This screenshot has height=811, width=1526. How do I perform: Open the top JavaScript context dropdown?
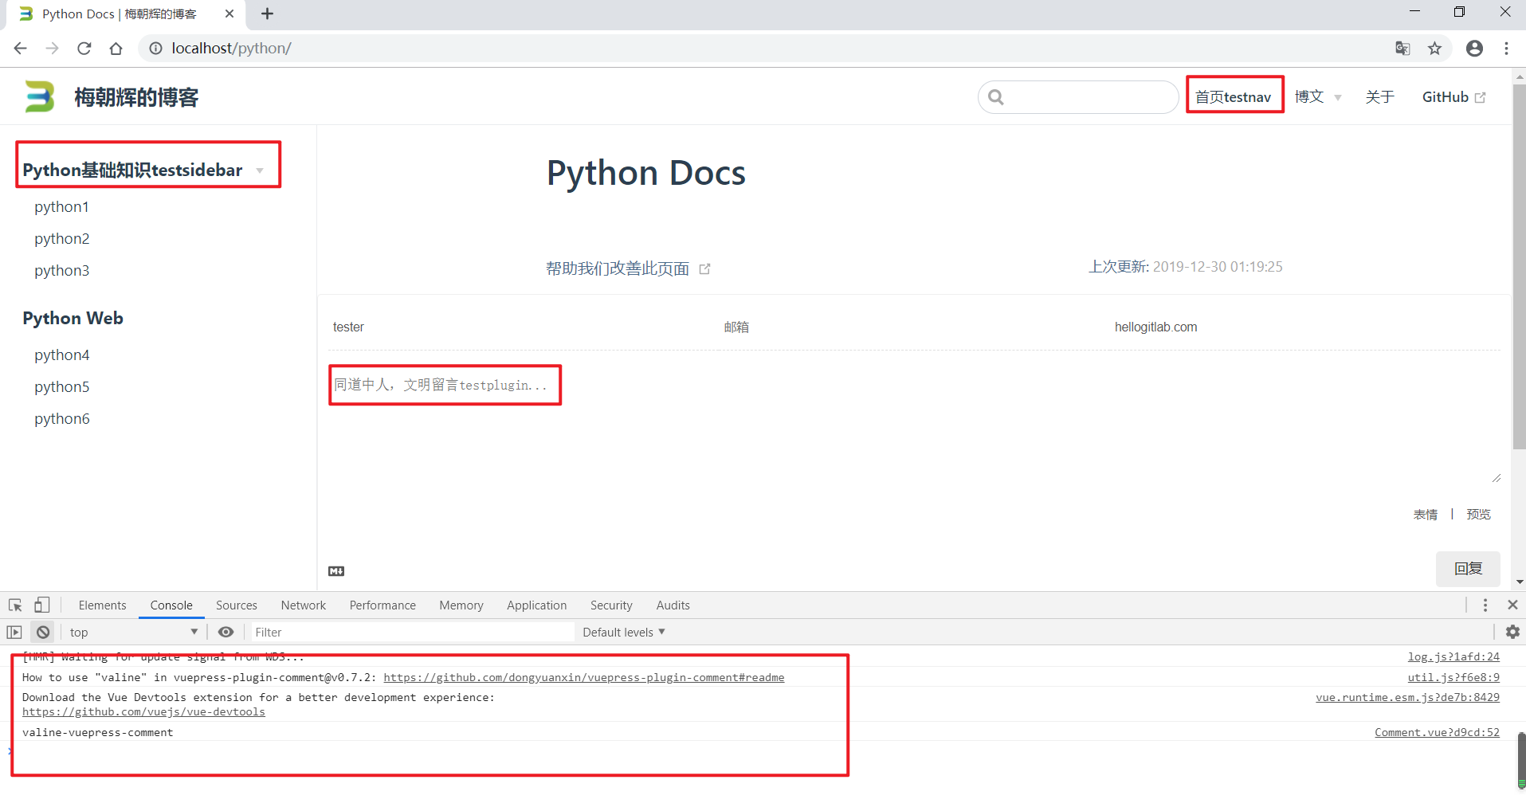tap(134, 633)
